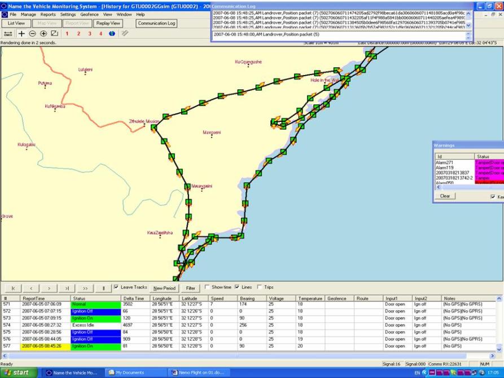The width and height of the screenshot is (504, 378).
Task: Step to previous record with < button
Action: (31, 288)
